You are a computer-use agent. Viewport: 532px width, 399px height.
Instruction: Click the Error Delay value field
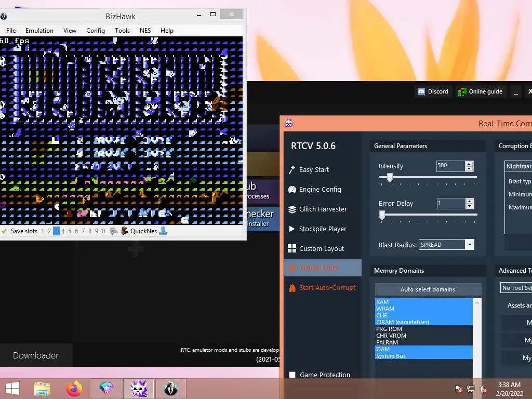tap(451, 204)
